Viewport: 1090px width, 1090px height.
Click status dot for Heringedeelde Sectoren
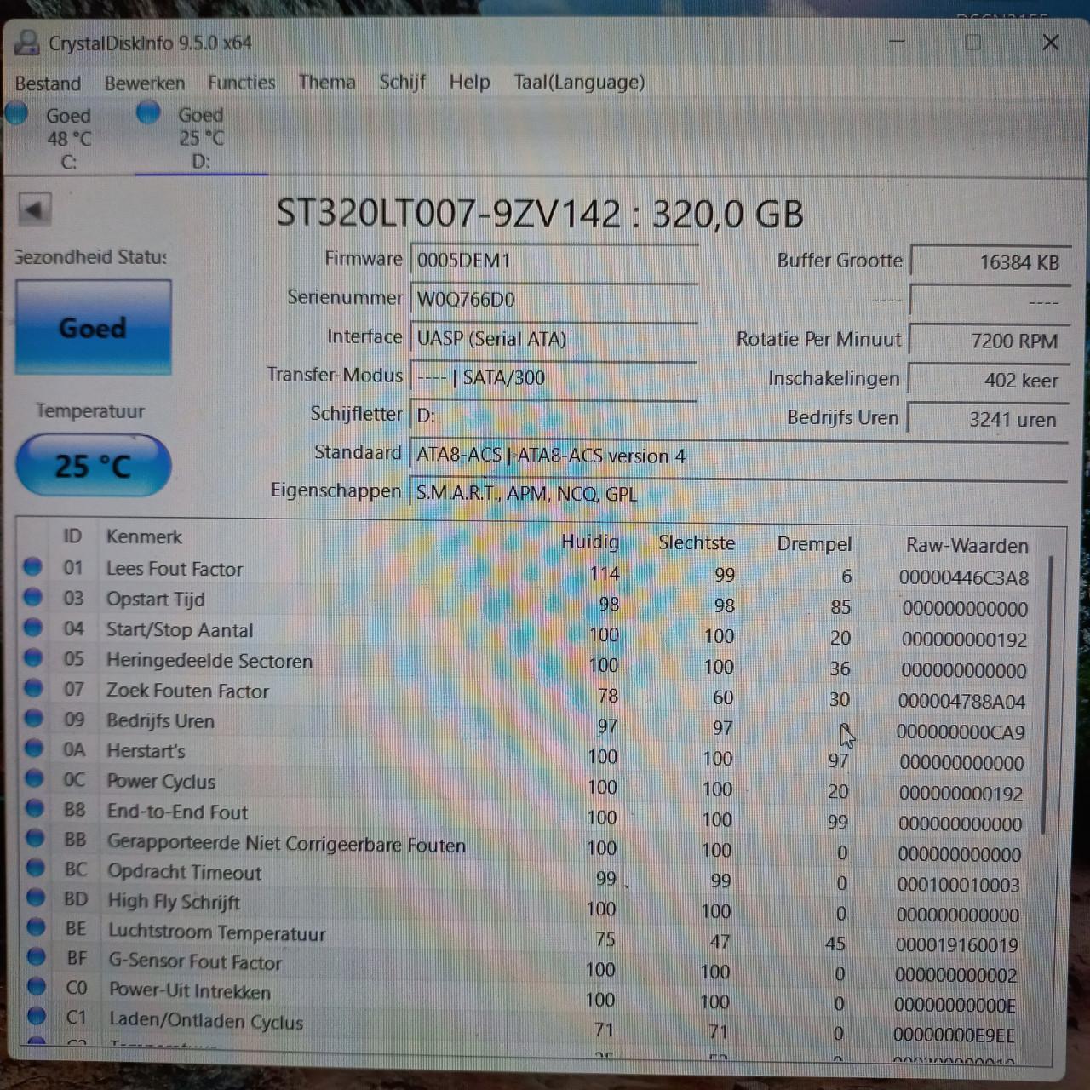pos(33,659)
